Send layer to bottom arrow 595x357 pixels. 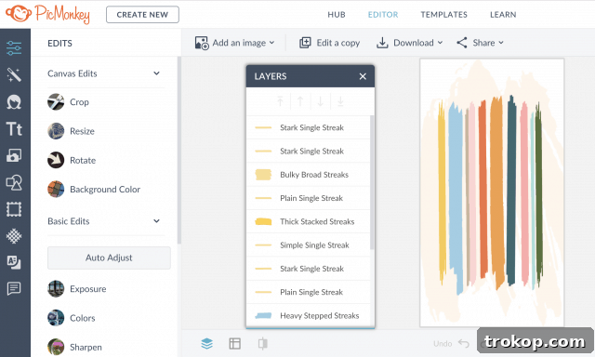pyautogui.click(x=340, y=101)
